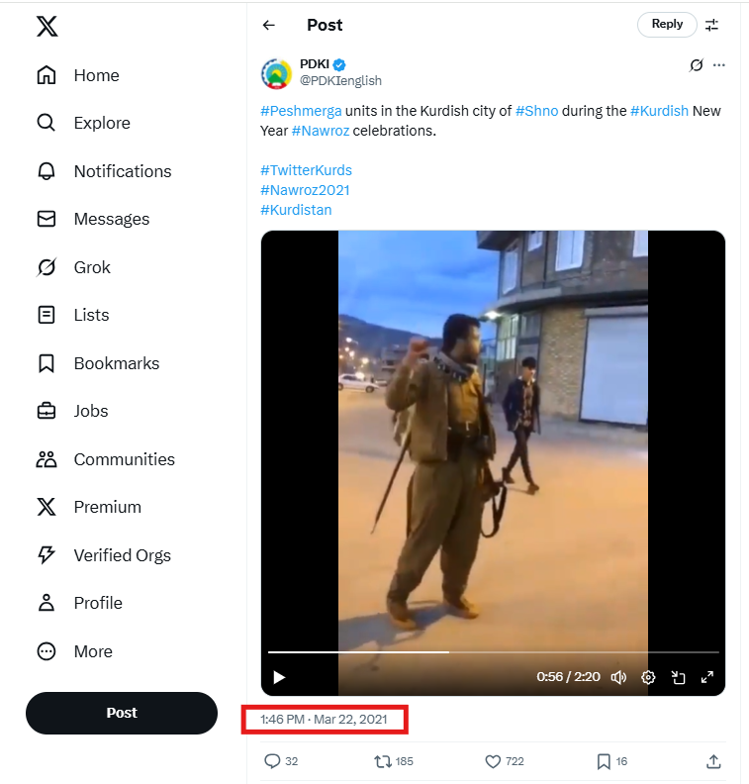This screenshot has width=749, height=784.
Task: Go back using the back arrow
Action: click(x=269, y=25)
